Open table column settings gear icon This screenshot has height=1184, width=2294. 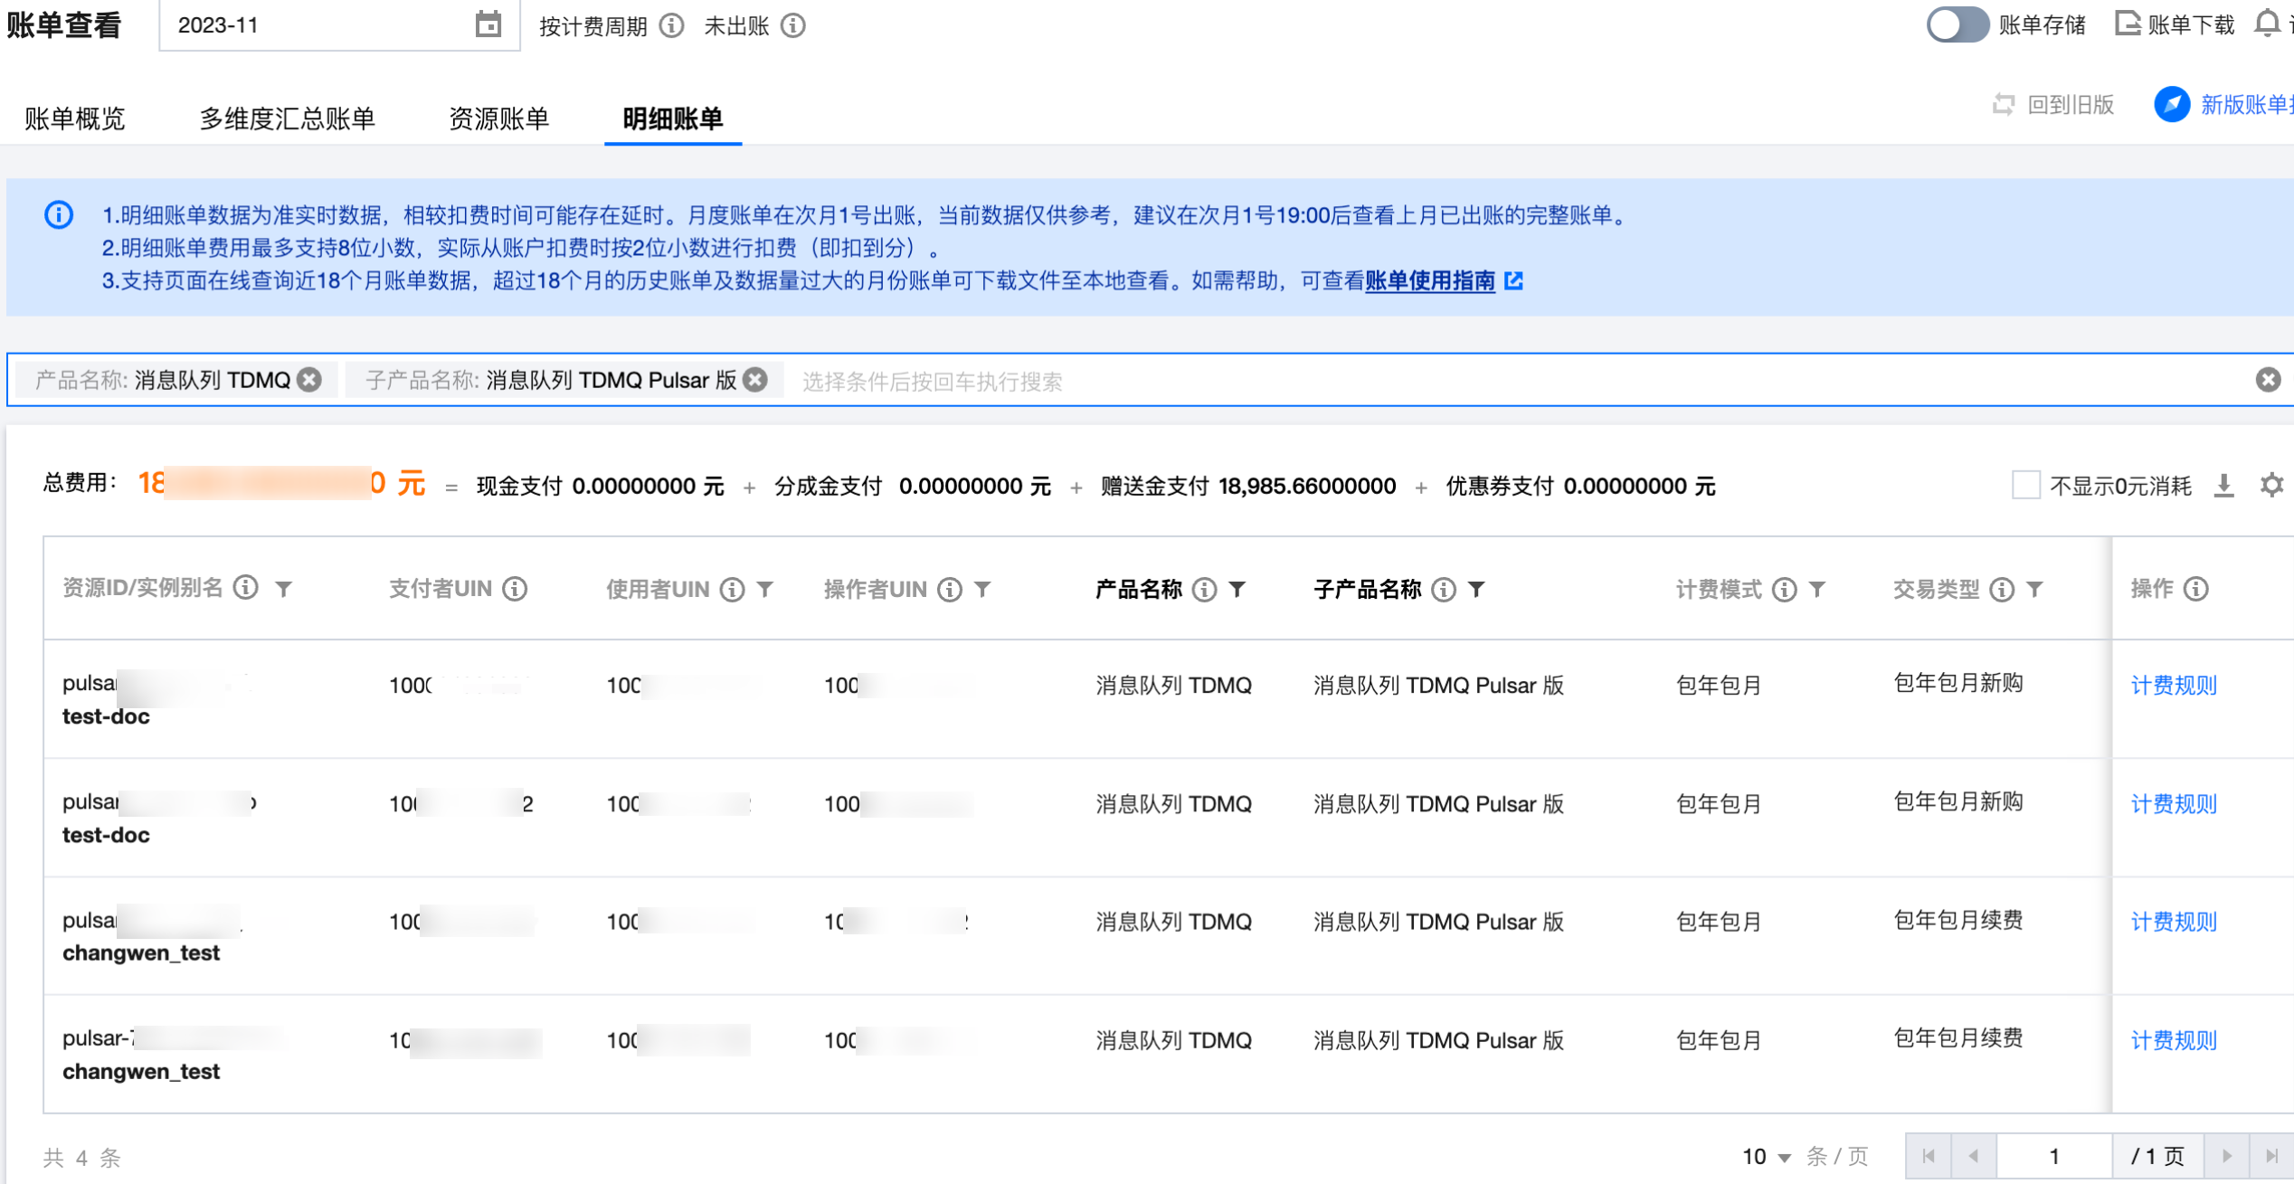pos(2271,486)
